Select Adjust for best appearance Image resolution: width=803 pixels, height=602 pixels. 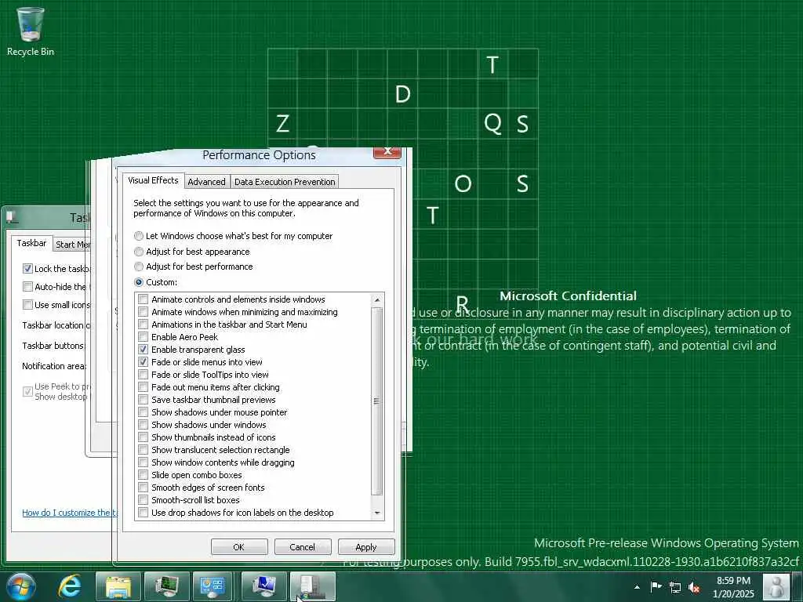pos(192,252)
